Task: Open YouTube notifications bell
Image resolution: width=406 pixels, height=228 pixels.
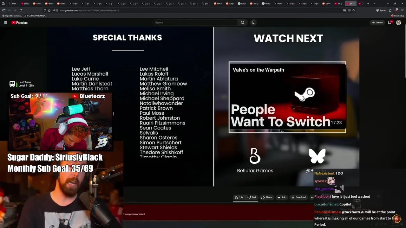Action: click(x=390, y=22)
